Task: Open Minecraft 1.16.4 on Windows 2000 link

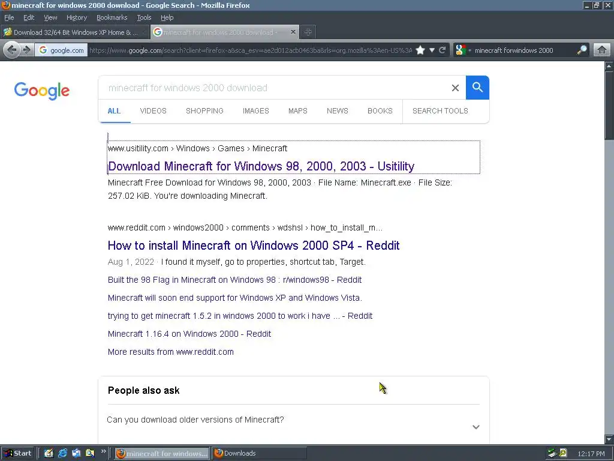Action: (x=189, y=334)
